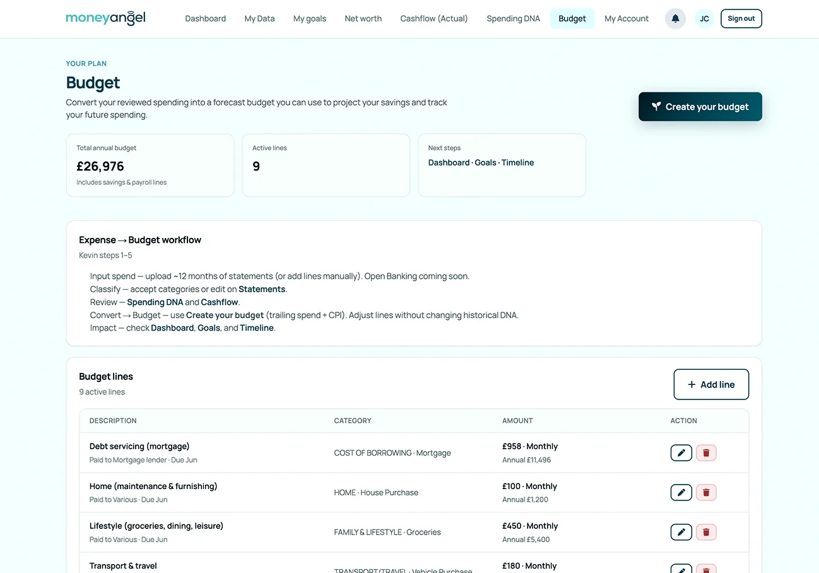The image size is (819, 573).
Task: Open the notifications bell
Action: point(675,18)
